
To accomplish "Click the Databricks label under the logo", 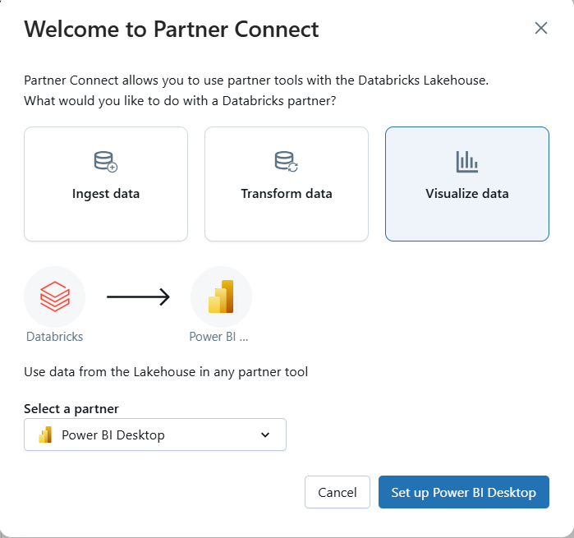I will point(55,337).
